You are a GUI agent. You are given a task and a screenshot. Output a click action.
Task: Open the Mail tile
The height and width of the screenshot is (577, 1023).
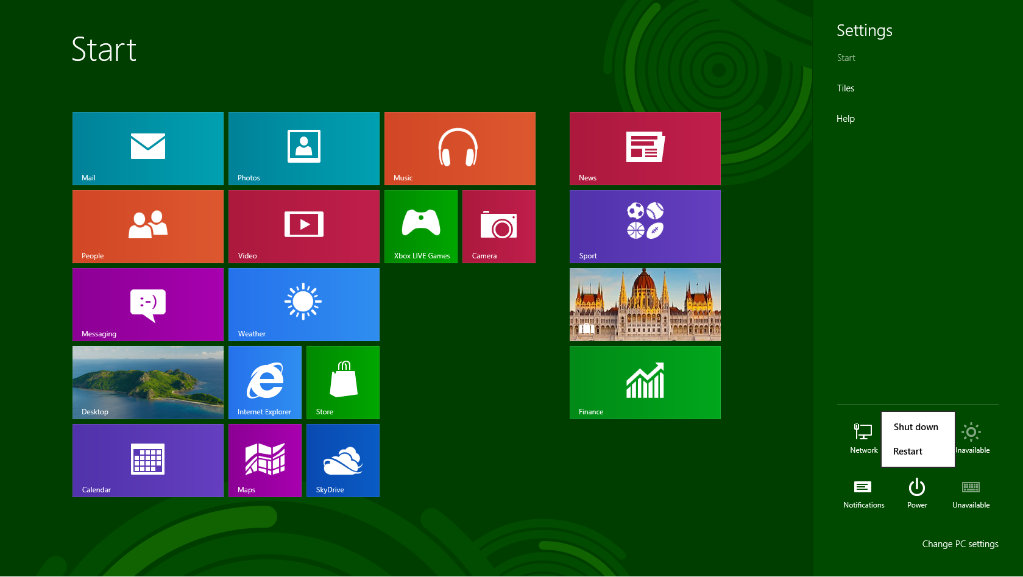point(148,149)
